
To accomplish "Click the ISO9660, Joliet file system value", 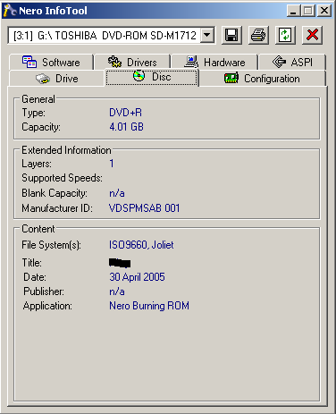I will coord(141,245).
